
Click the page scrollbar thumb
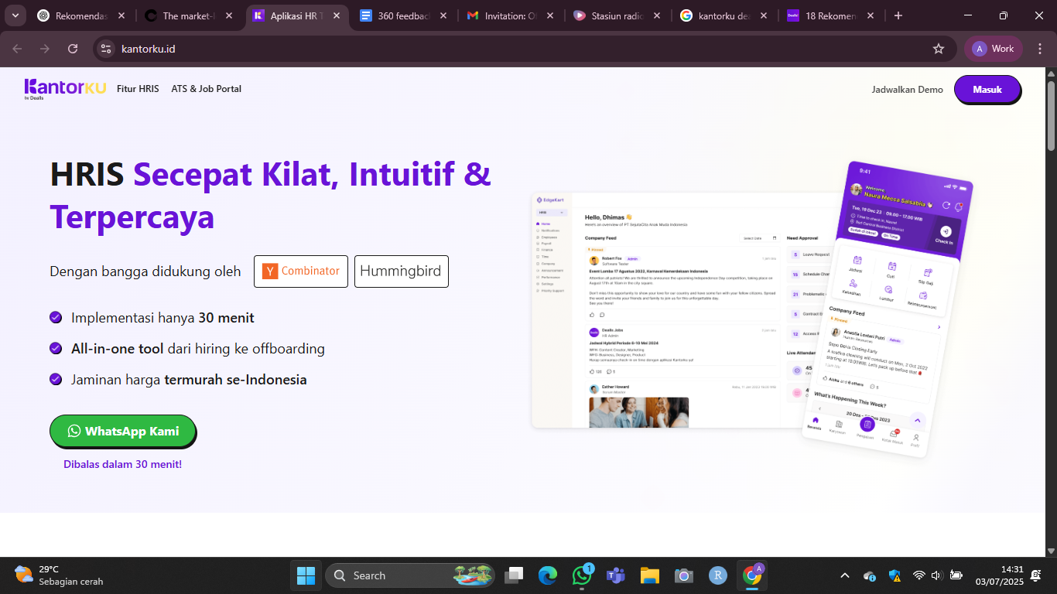pyautogui.click(x=1051, y=114)
